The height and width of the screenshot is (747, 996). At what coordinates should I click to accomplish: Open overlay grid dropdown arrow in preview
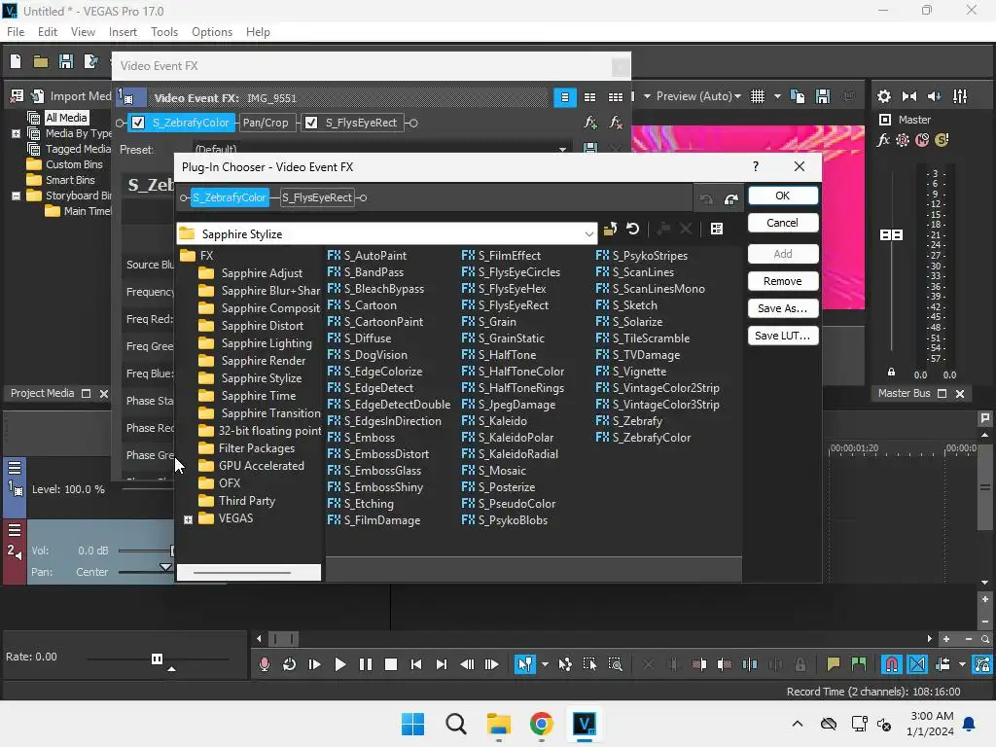[x=777, y=96]
